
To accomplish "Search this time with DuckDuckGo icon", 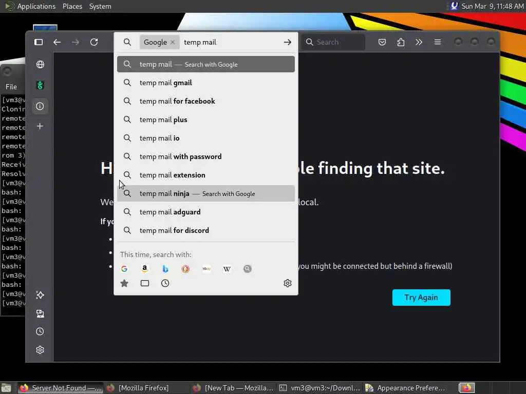I will click(x=186, y=269).
